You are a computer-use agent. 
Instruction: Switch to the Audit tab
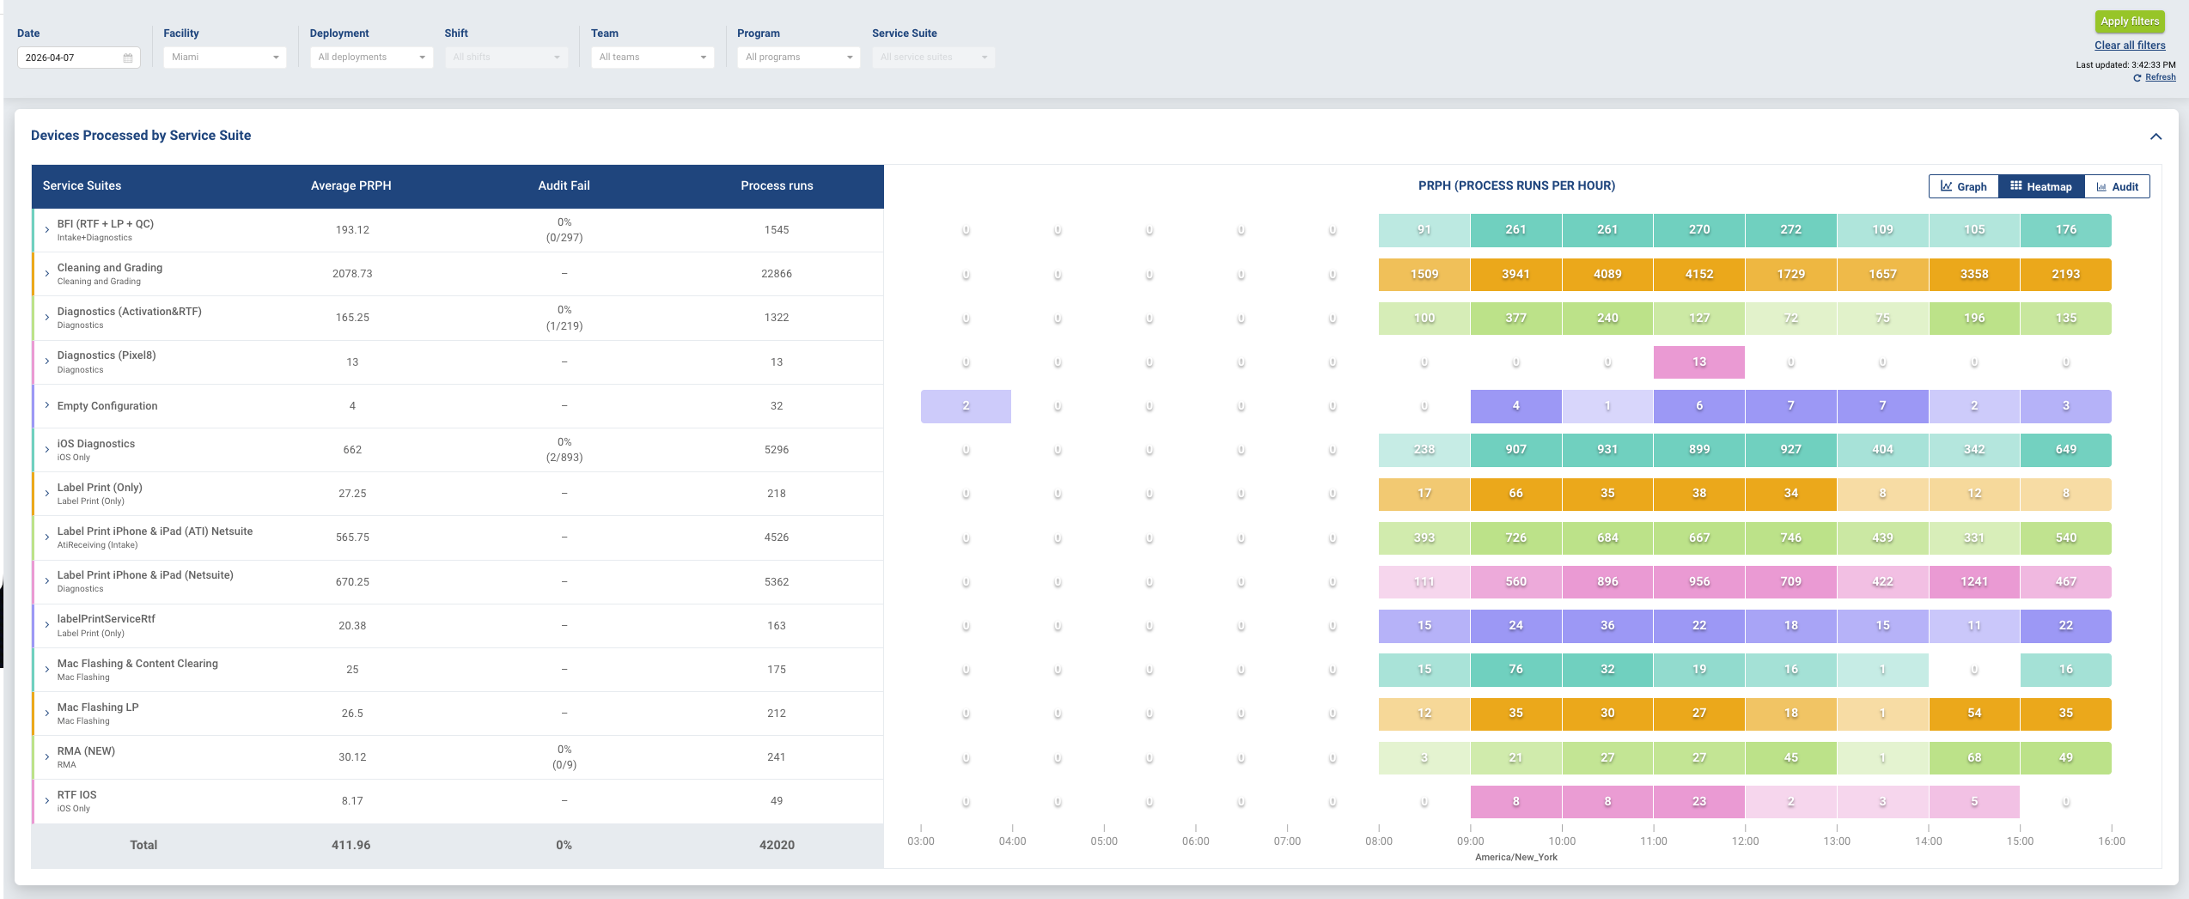[2117, 186]
